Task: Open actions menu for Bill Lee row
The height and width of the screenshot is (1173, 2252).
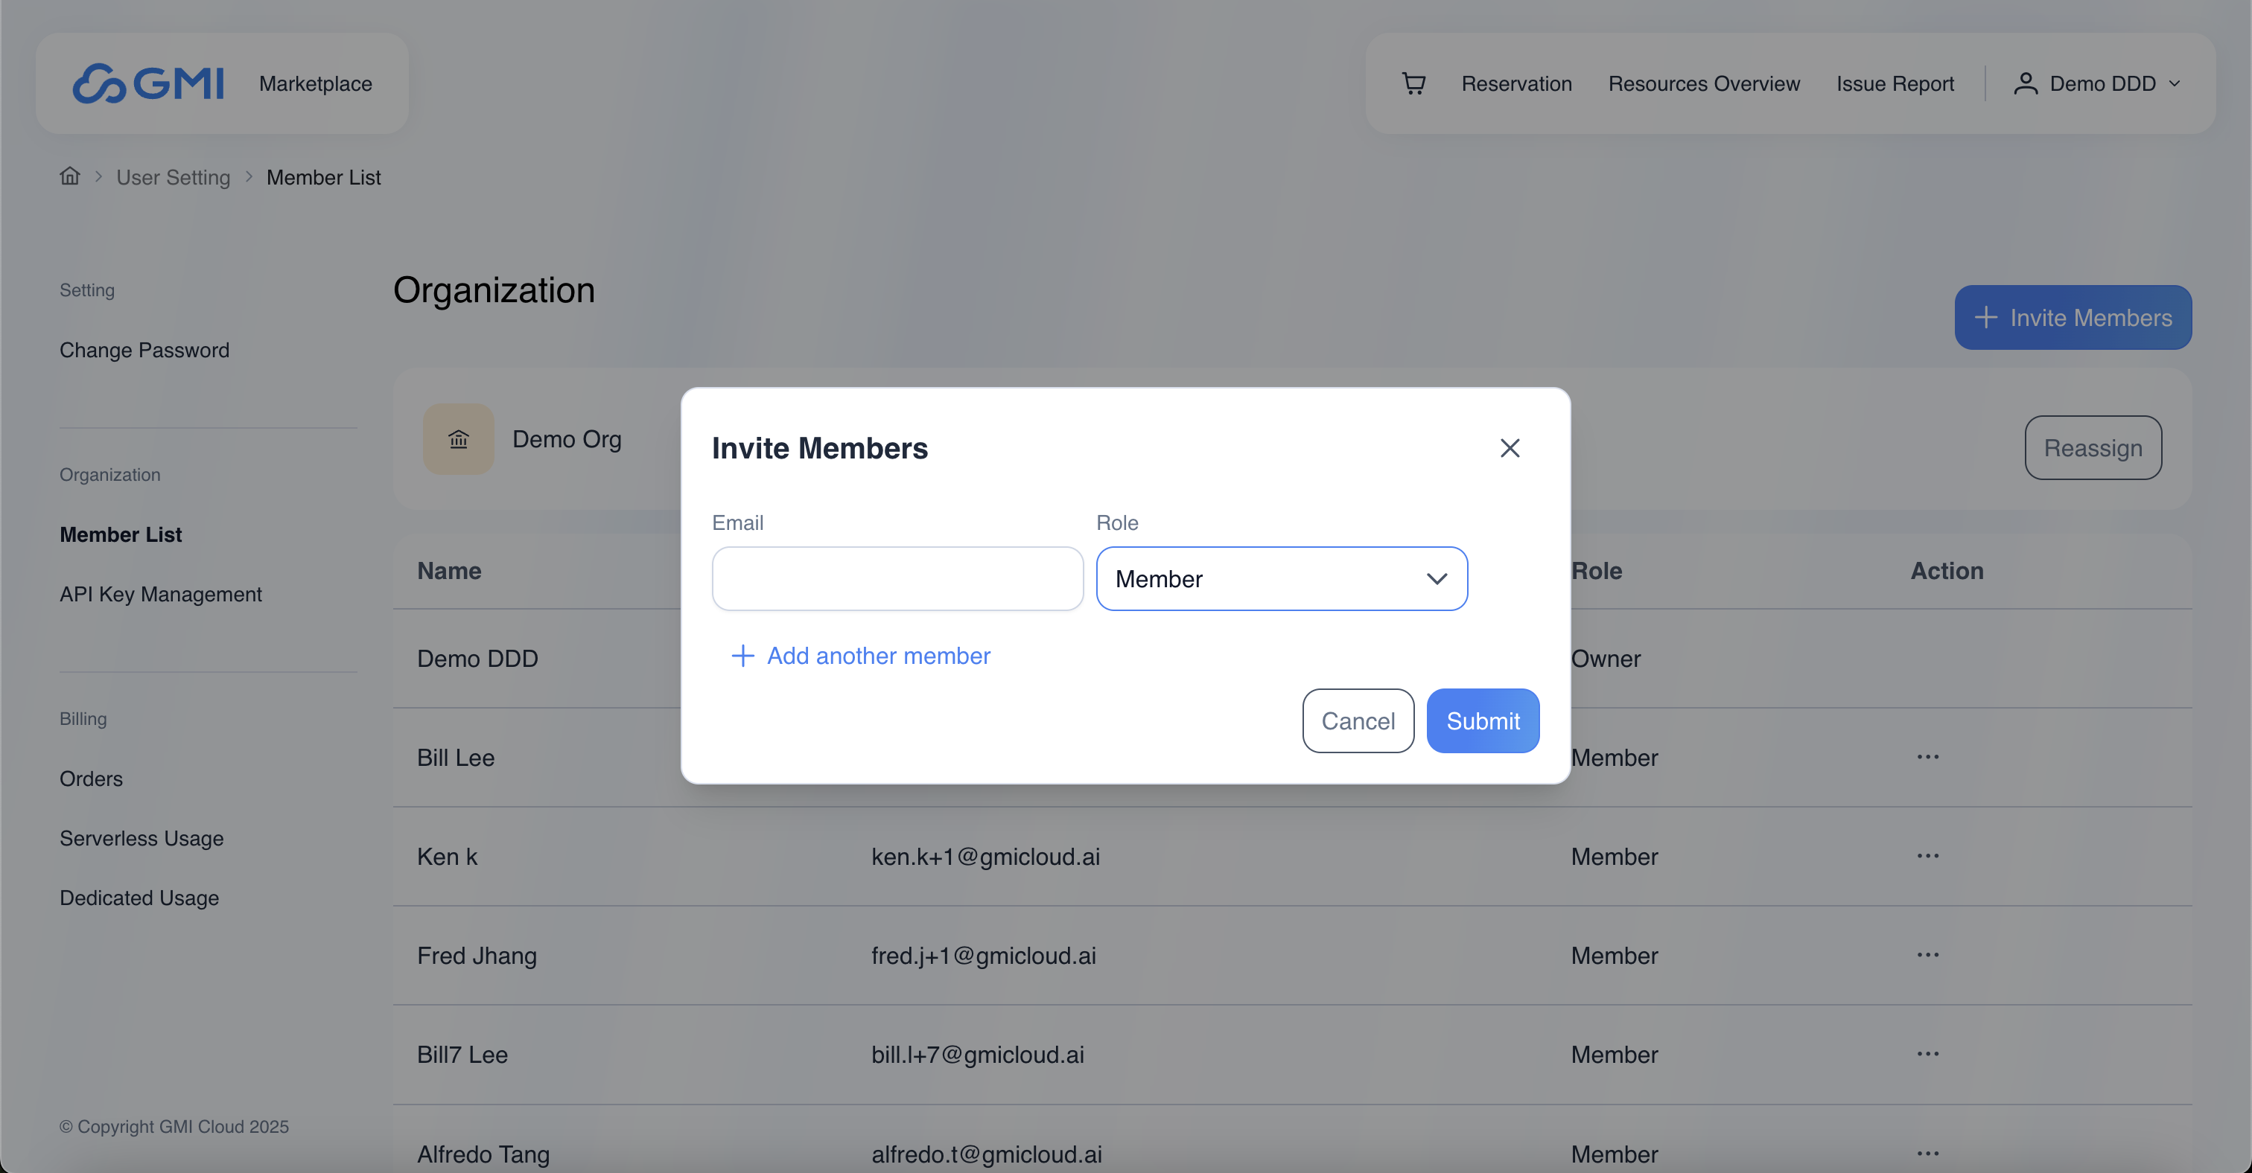Action: tap(1927, 757)
